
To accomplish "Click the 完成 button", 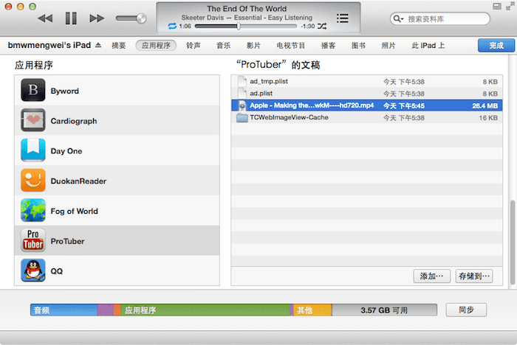I will tap(496, 46).
